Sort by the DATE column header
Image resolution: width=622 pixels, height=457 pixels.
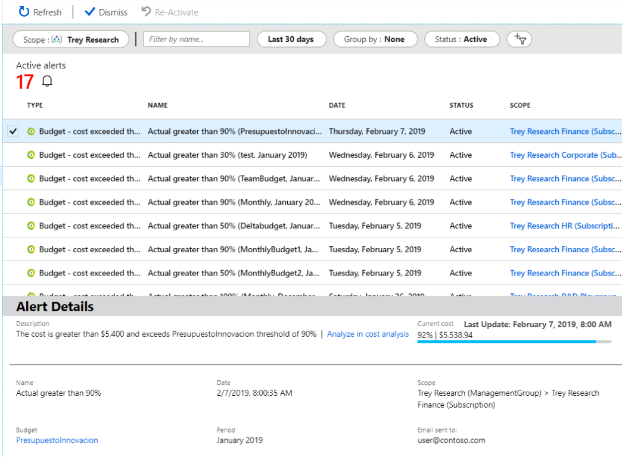click(x=337, y=105)
